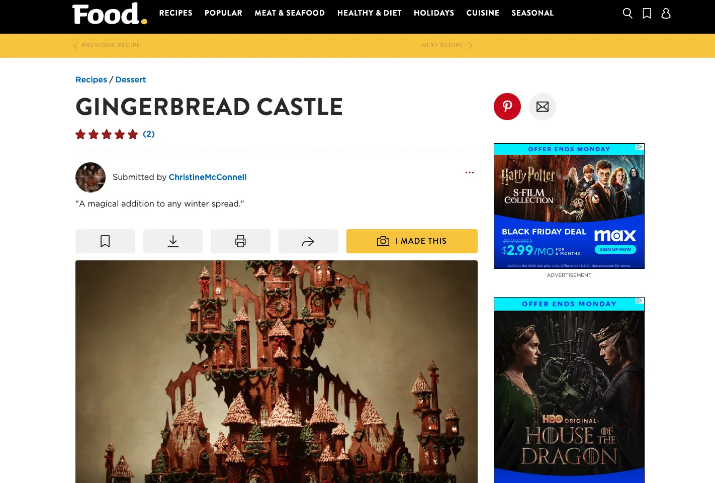Open the Holidays menu
The width and height of the screenshot is (715, 483).
click(434, 13)
